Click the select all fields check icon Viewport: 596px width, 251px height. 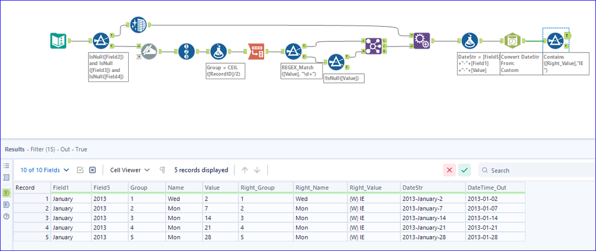(80, 170)
